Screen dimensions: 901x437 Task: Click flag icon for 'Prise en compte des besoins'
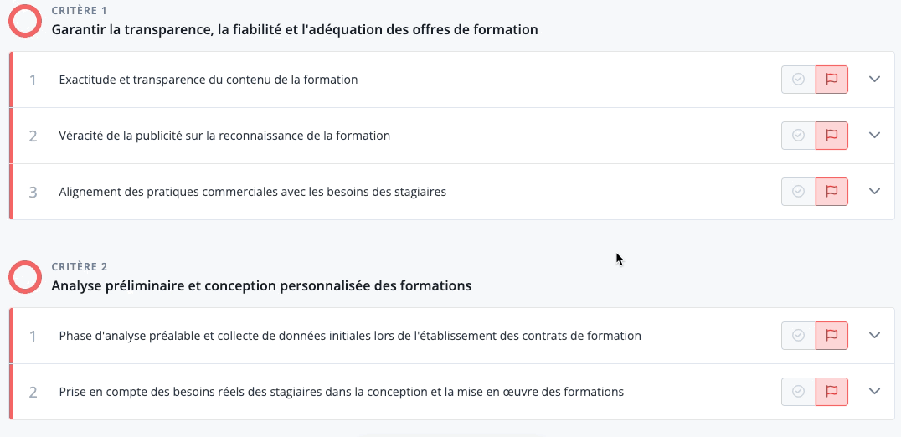[x=831, y=392]
